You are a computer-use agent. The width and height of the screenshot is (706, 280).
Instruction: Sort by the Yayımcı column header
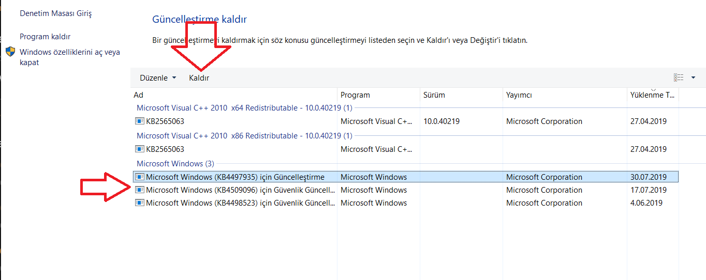coord(565,95)
